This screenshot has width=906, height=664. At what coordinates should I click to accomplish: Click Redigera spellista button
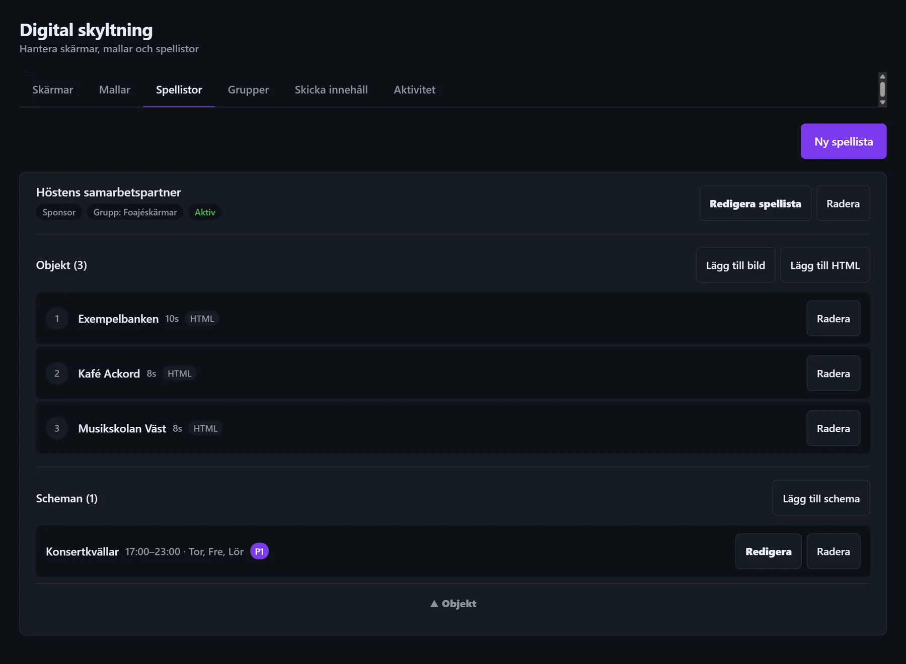coord(755,203)
